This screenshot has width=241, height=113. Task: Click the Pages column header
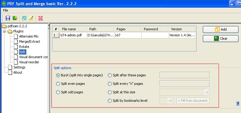(127, 29)
